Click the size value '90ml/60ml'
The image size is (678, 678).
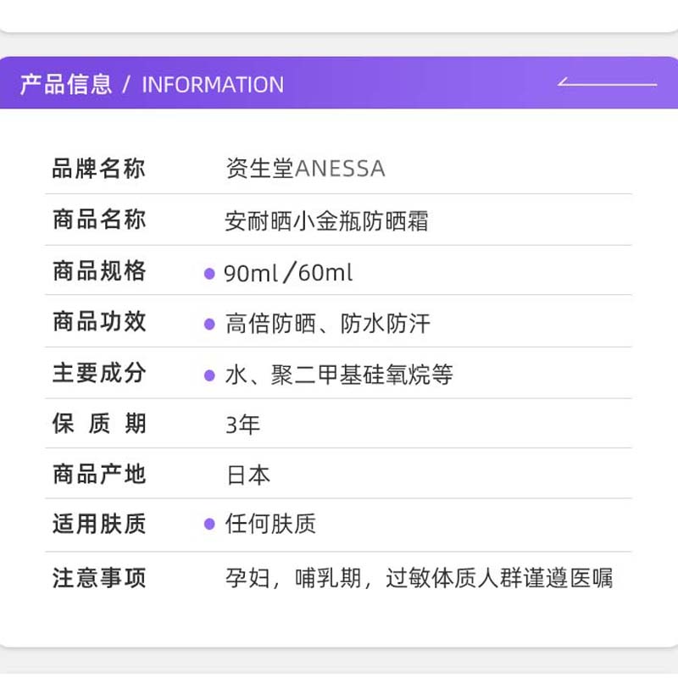(288, 272)
